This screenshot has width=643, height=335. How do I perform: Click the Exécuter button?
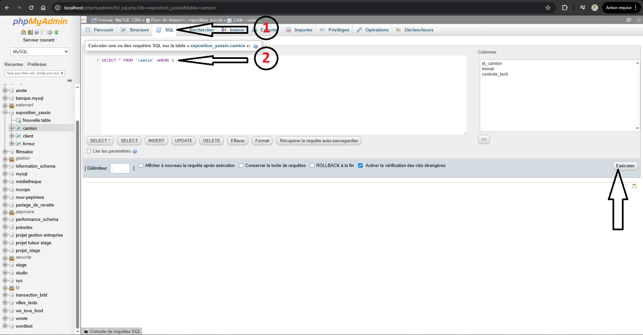click(x=625, y=166)
